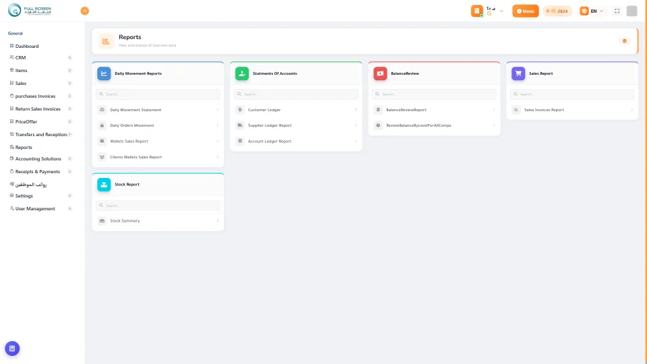The width and height of the screenshot is (647, 364).
Task: Click the Sales Report cart icon
Action: coord(518,73)
